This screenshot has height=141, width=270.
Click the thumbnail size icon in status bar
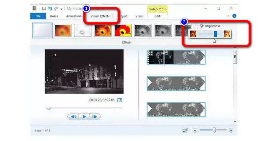pos(185,130)
